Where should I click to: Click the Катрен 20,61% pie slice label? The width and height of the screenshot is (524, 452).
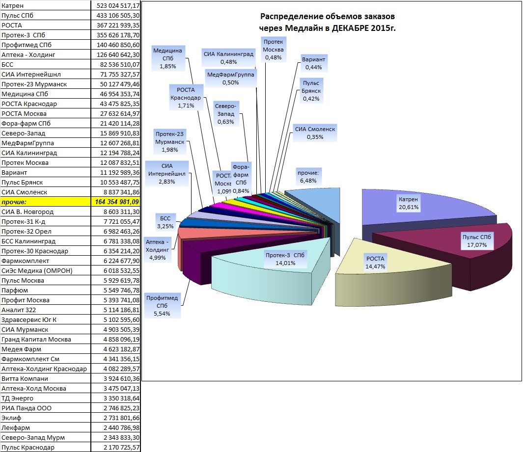pos(409,203)
